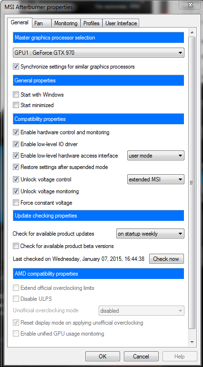The width and height of the screenshot is (203, 367).
Task: Click the Last checked on Wednesday date text
Action: click(79, 259)
